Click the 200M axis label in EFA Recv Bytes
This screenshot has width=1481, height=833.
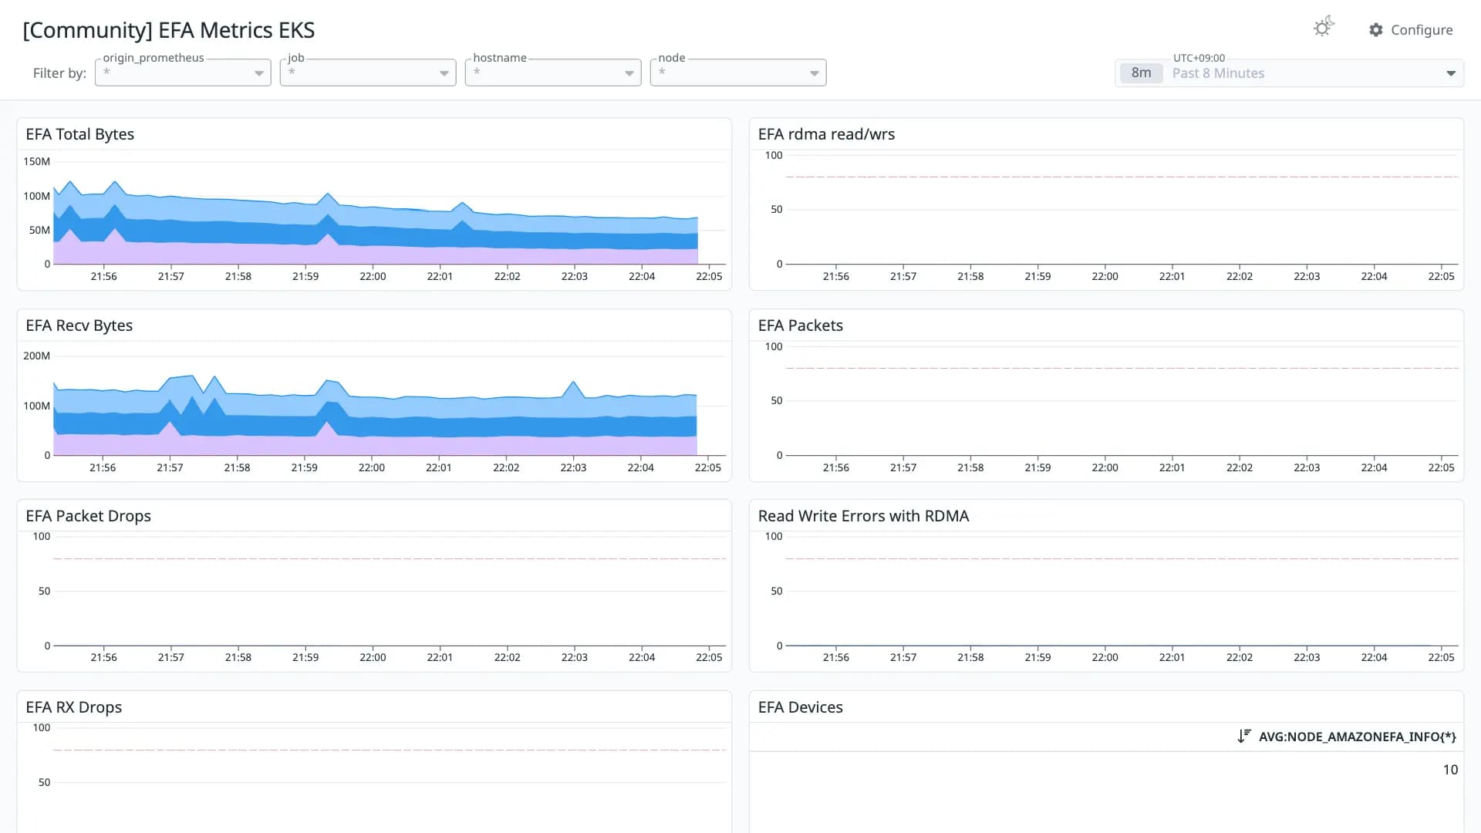[36, 356]
